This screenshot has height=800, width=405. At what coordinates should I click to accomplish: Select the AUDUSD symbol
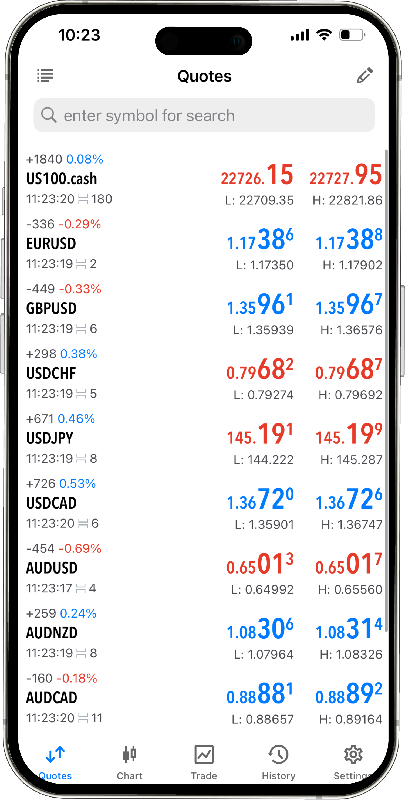tap(52, 568)
